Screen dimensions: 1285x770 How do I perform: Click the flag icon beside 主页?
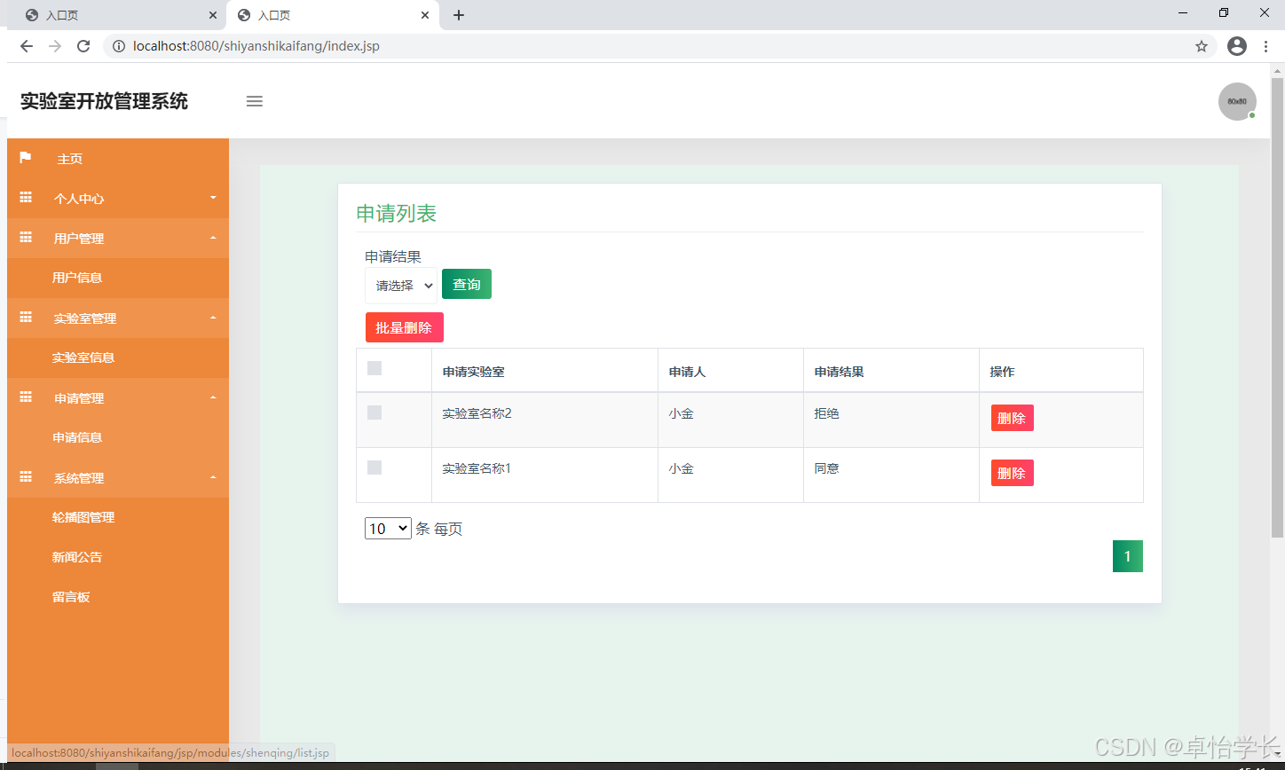pyautogui.click(x=26, y=158)
